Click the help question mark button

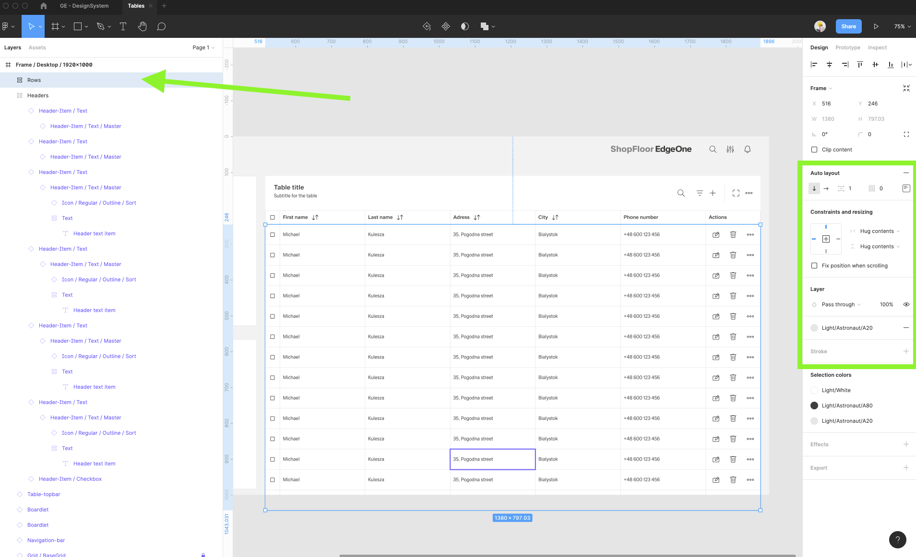(x=897, y=539)
